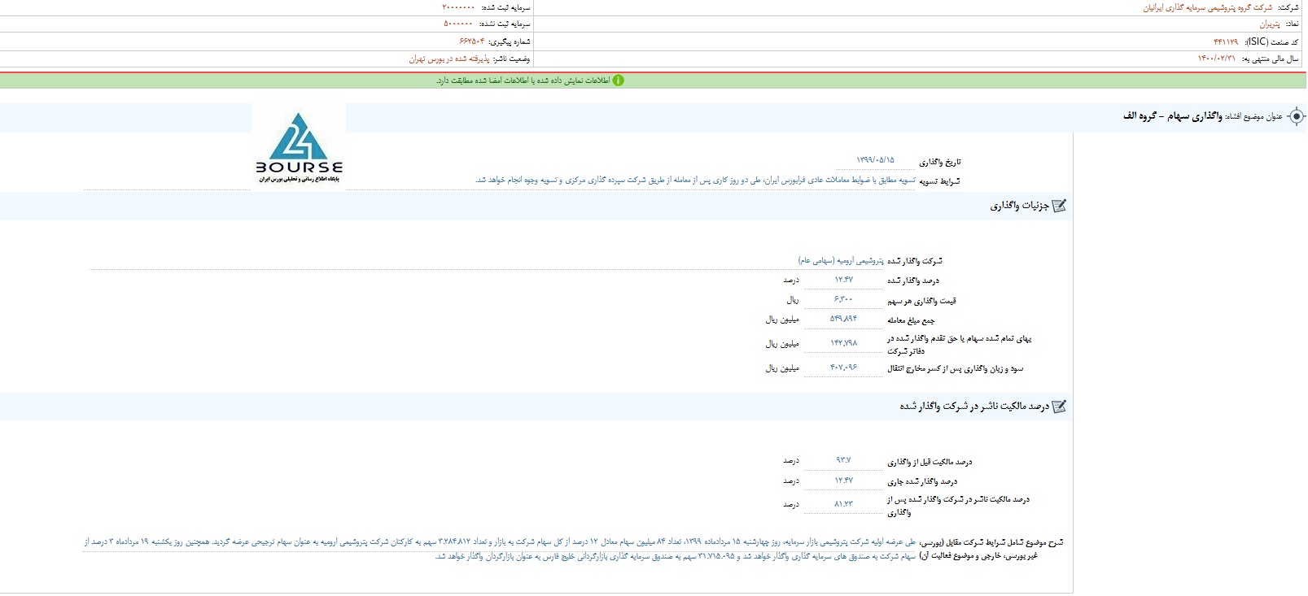Viewport: 1308px width, 596px height.
Task: Click the edit icon beside درصد مالکیت ناشر heading
Action: [1059, 407]
